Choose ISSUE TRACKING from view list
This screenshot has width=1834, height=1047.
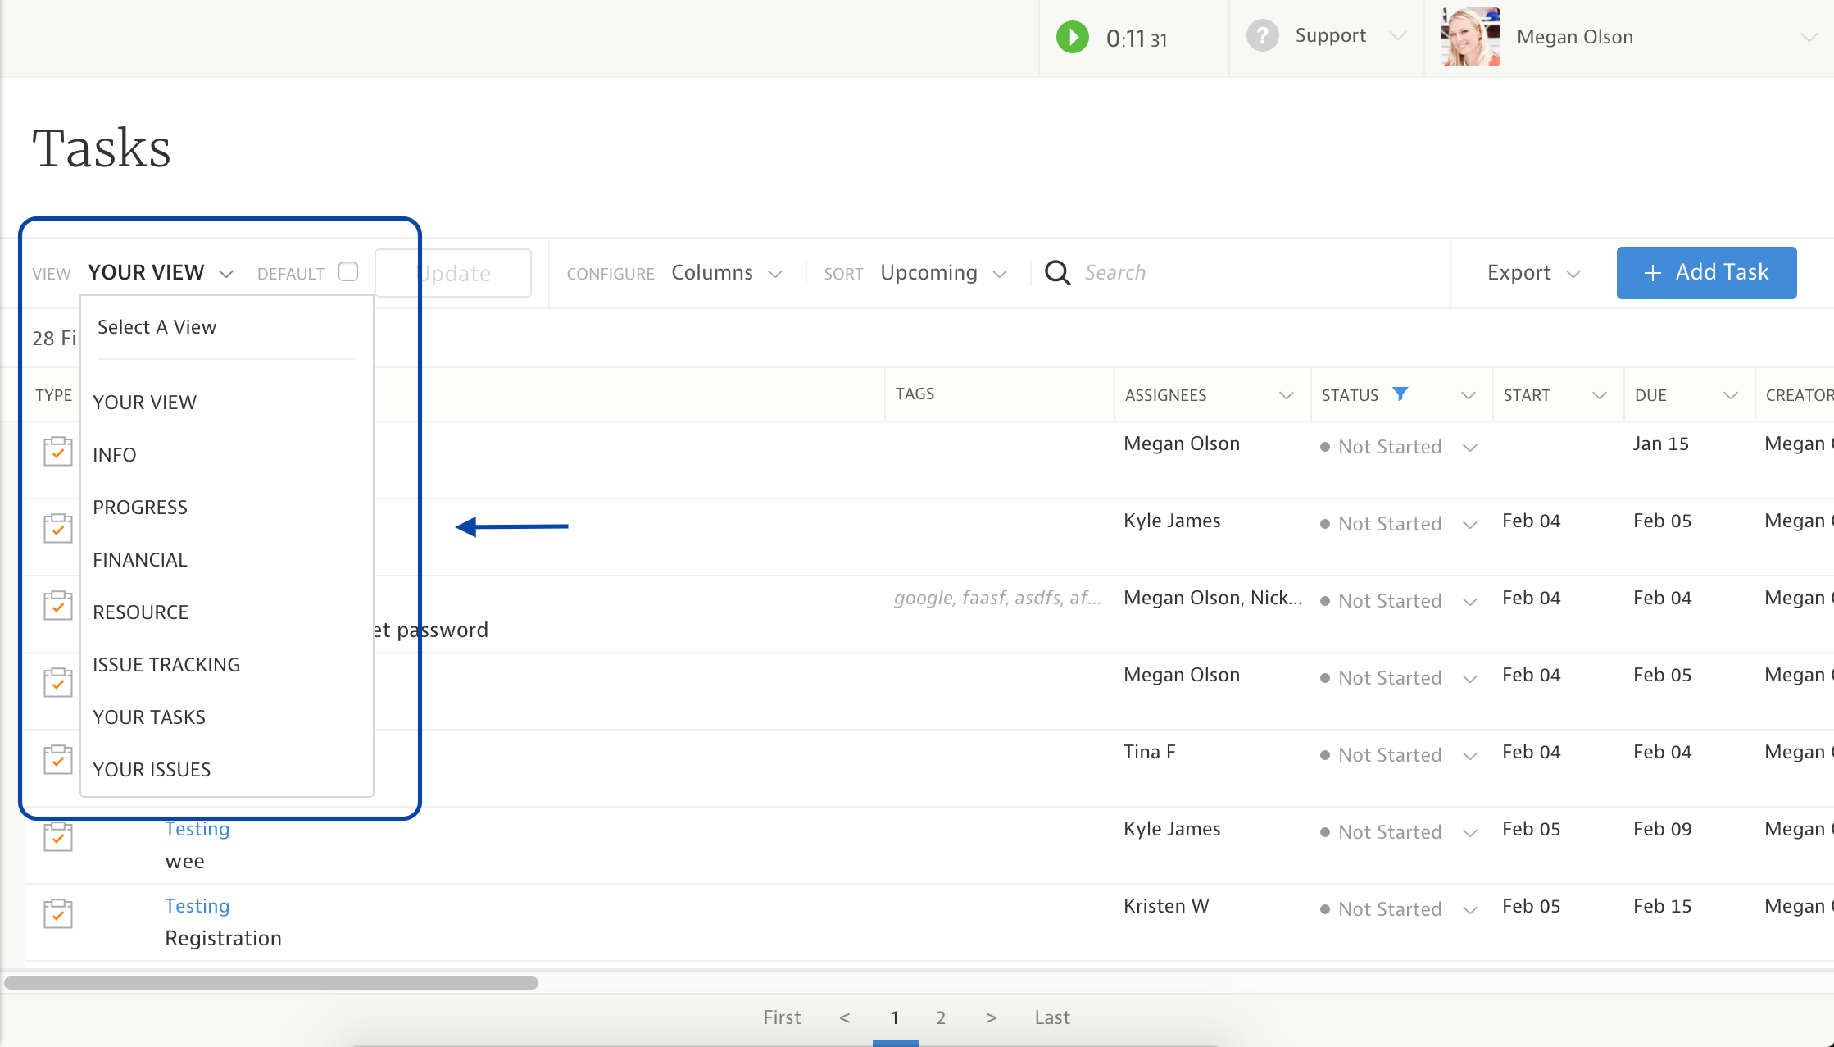coord(166,665)
